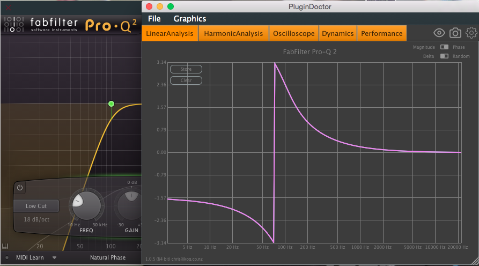The height and width of the screenshot is (266, 479).
Task: Open the piano display icon in Pro-Q 2
Action: 5,246
